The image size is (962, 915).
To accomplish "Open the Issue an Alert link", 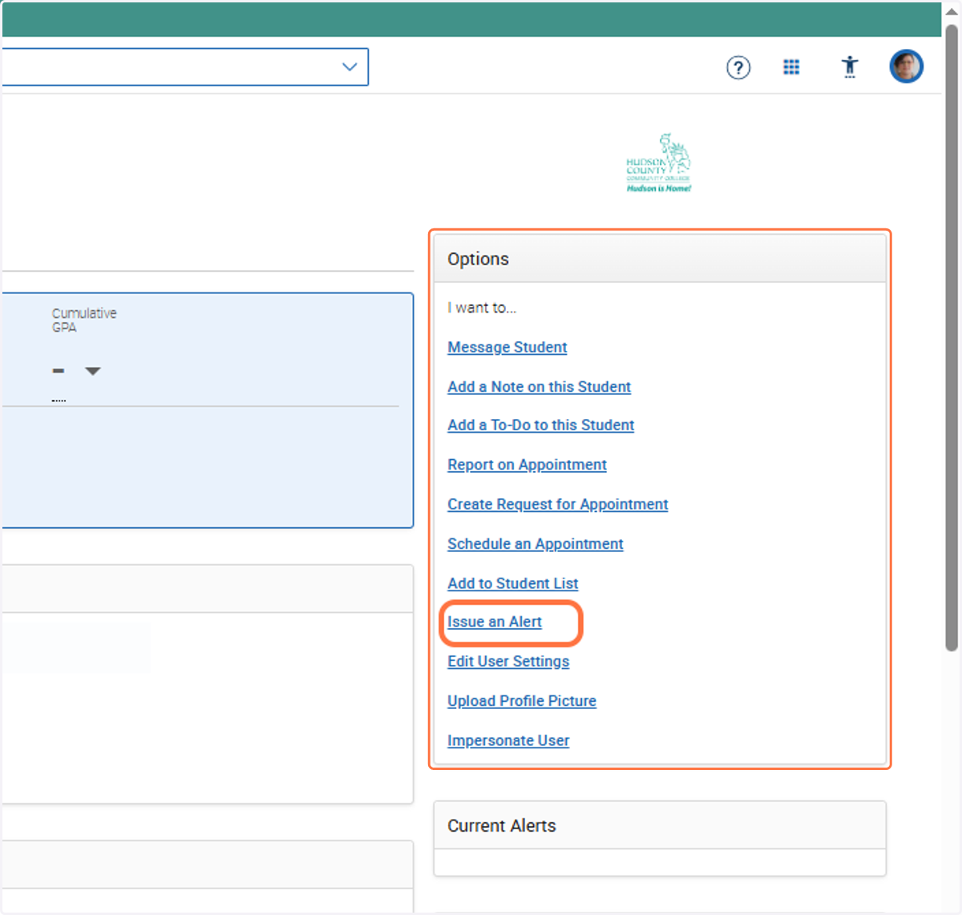I will [x=495, y=622].
